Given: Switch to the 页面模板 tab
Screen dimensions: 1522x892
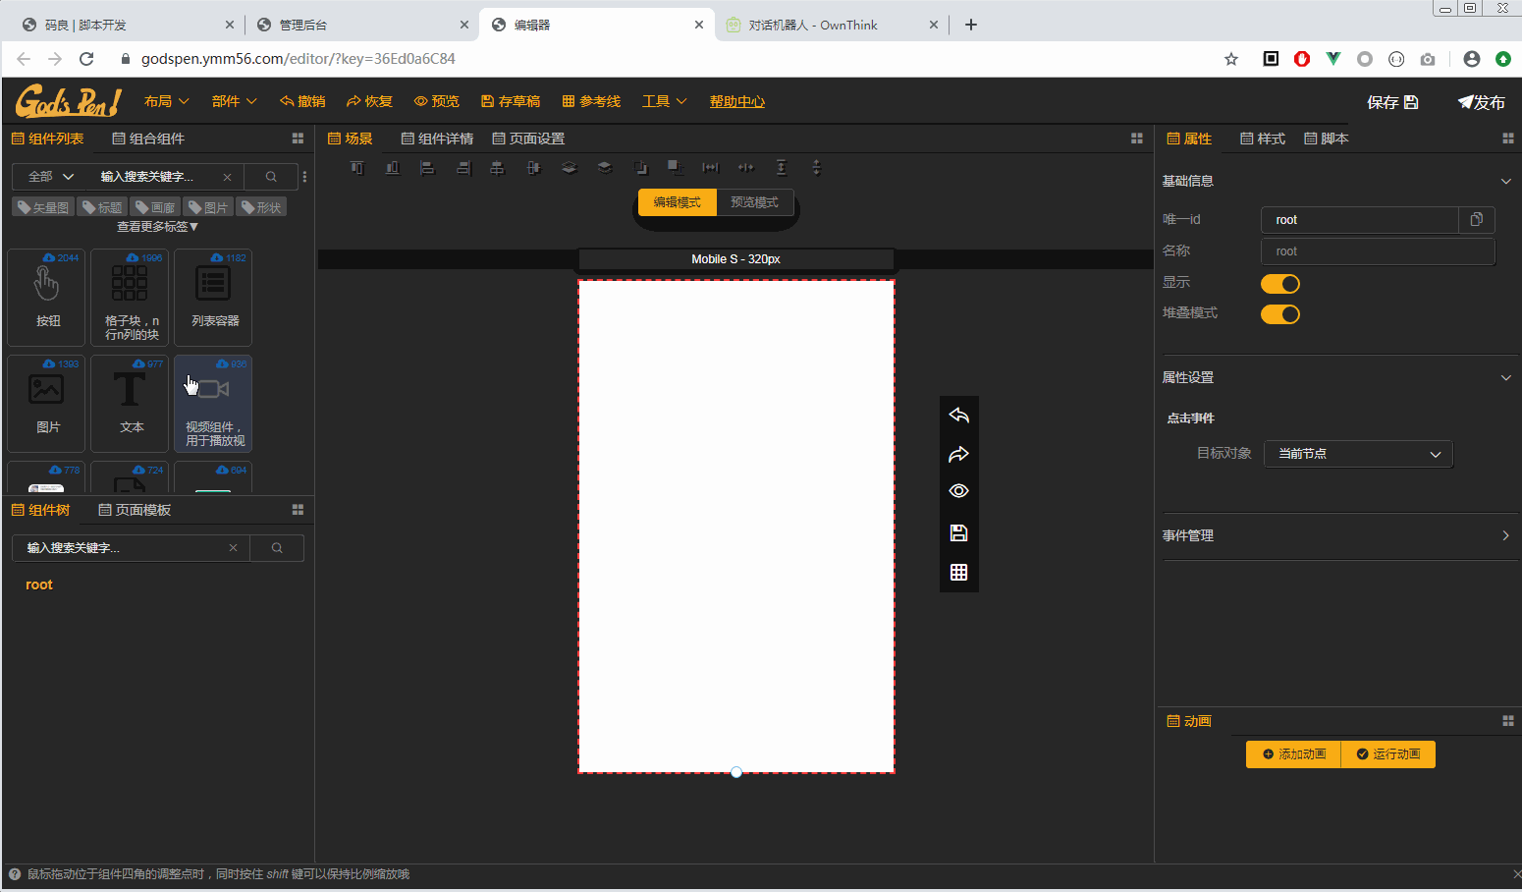Looking at the screenshot, I should 135,510.
